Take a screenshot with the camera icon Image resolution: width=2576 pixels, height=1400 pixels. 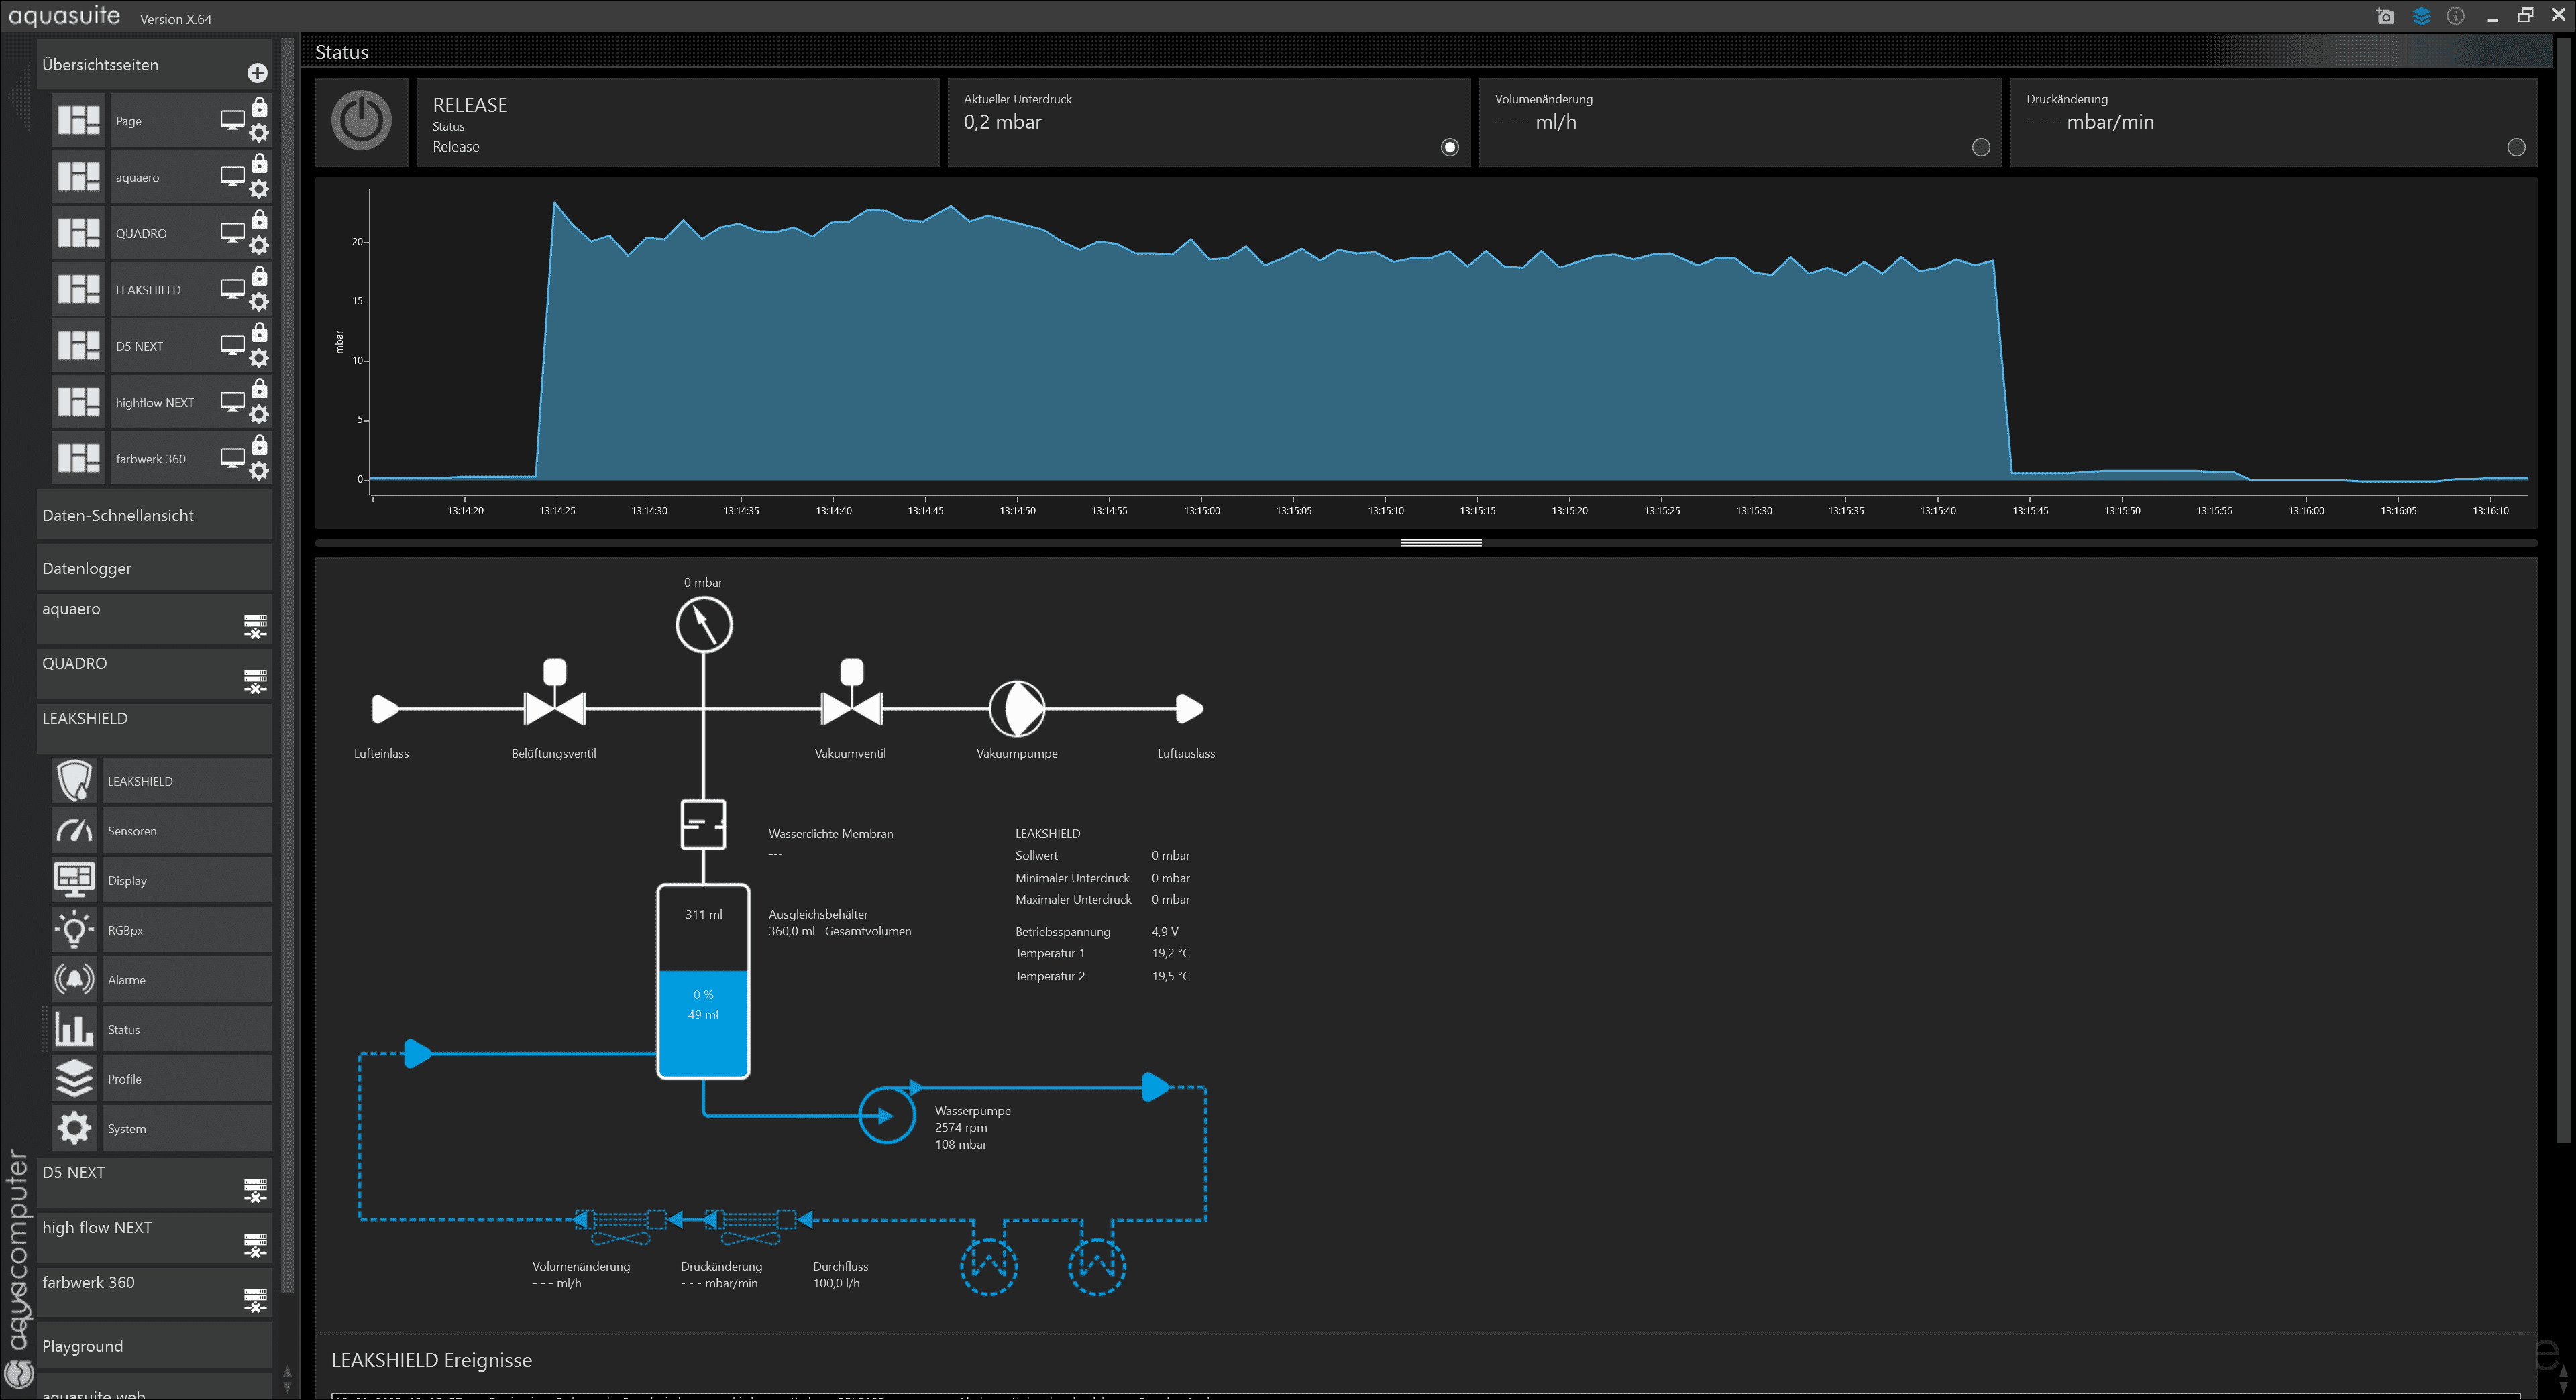(x=2386, y=16)
